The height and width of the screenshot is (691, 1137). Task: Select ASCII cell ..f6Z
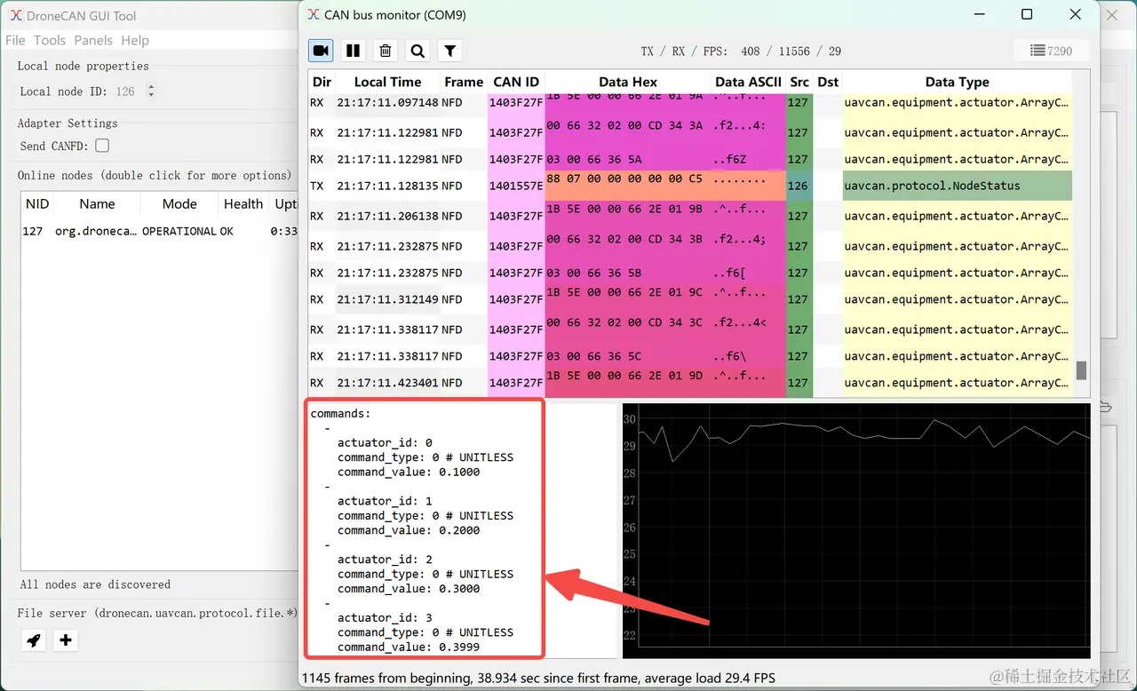coord(748,159)
